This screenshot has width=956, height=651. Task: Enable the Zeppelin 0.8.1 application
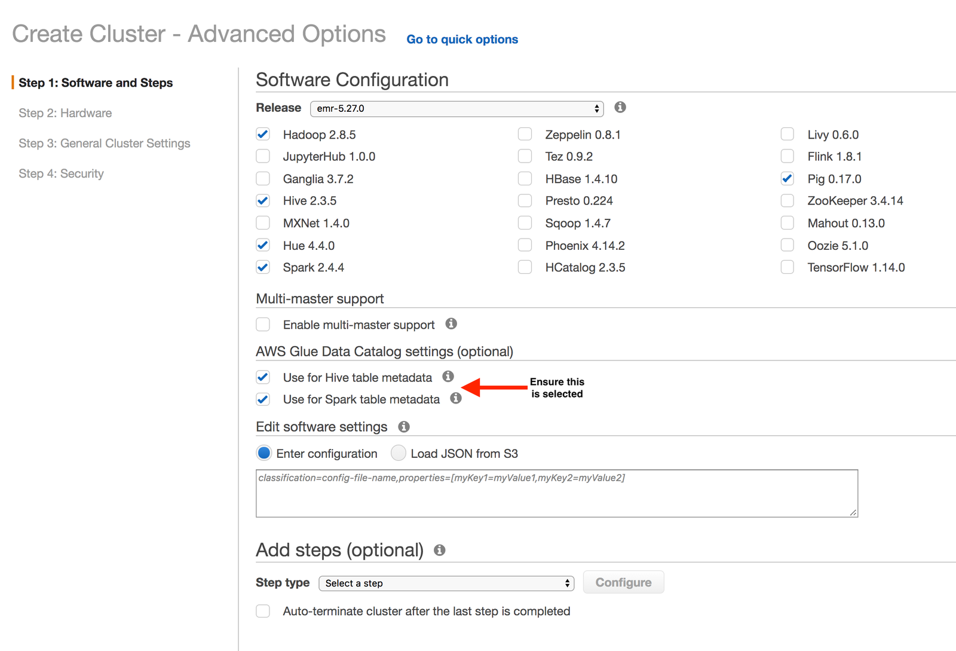[x=525, y=134]
